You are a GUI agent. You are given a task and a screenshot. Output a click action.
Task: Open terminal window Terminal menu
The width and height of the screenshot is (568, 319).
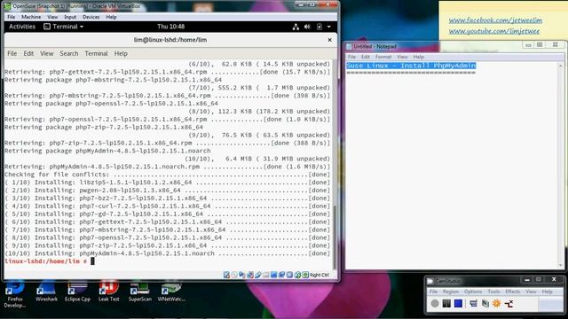(x=96, y=53)
